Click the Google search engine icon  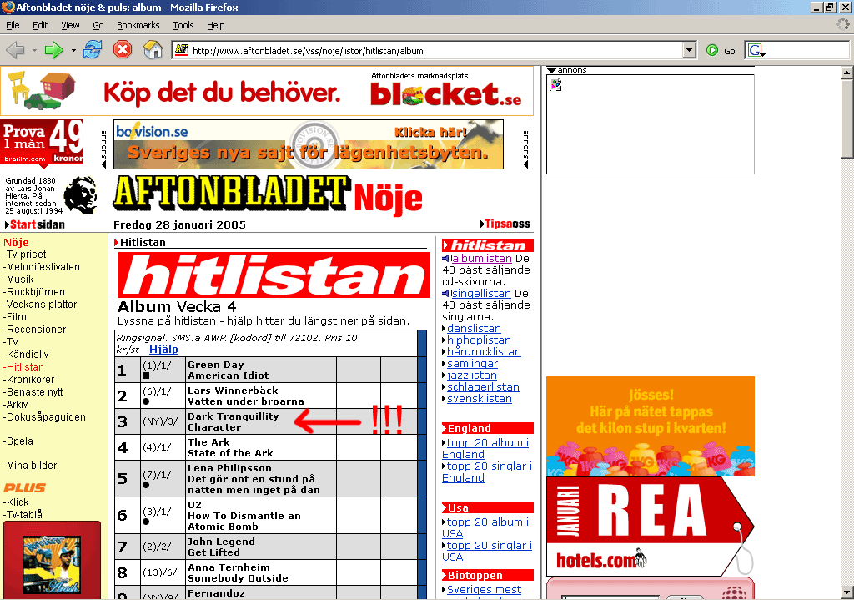[756, 51]
